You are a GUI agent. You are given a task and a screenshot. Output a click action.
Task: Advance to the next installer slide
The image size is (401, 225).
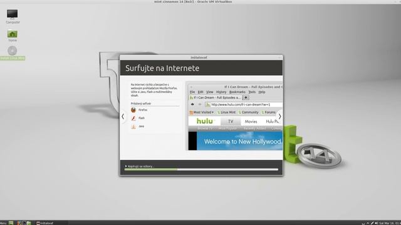click(x=280, y=117)
